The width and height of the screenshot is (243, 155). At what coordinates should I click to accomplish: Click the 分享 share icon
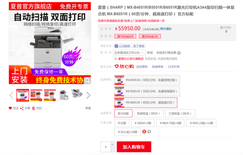tap(22, 108)
